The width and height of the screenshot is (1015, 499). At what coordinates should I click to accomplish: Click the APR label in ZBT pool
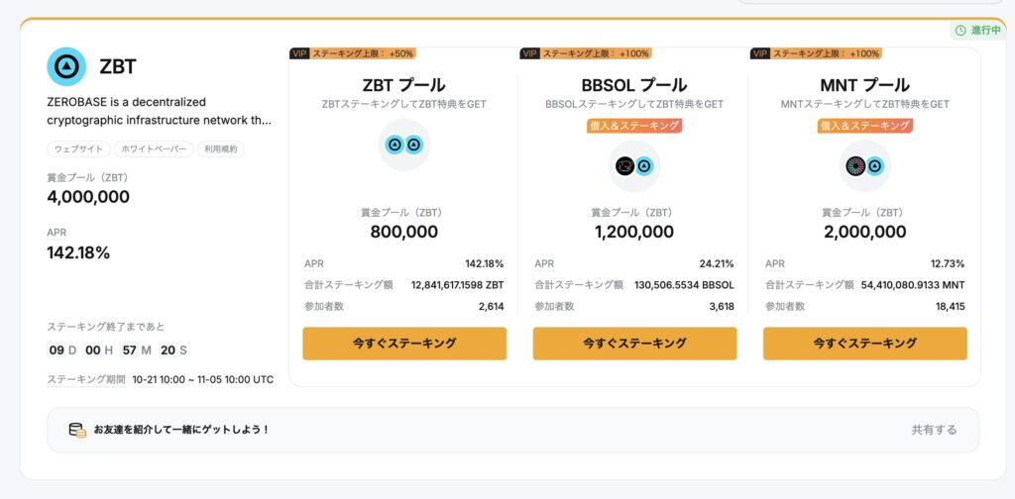point(314,264)
